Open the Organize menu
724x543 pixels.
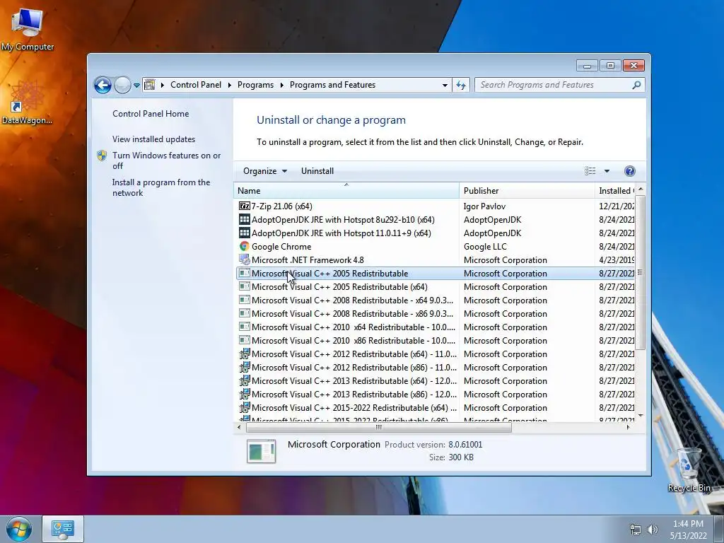[265, 171]
